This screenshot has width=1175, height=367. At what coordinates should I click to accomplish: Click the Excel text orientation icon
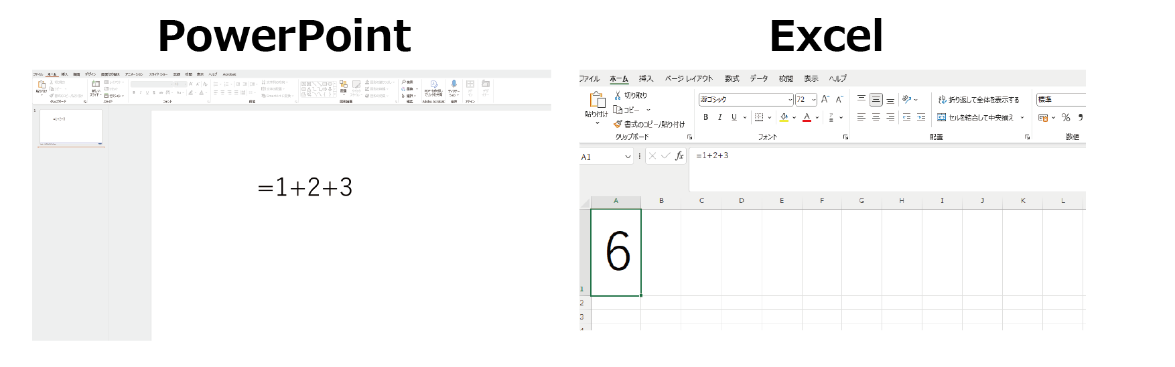906,99
